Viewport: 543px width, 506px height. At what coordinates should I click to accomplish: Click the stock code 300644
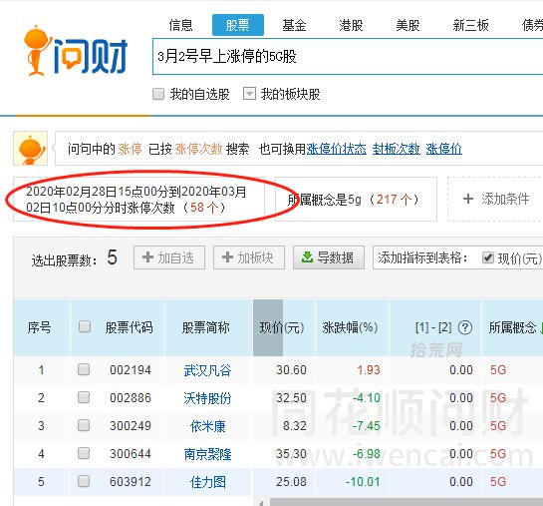coord(131,454)
